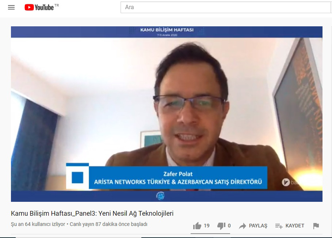332x238 pixels.
Task: Click the video title Kamu Bilişim Haftası_Panel3
Action: (92, 213)
